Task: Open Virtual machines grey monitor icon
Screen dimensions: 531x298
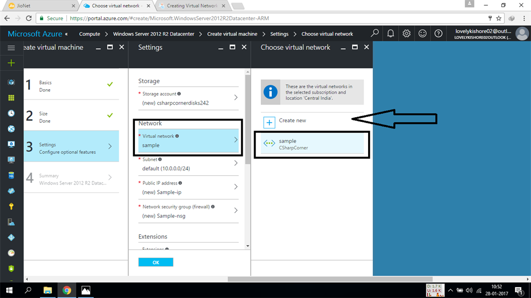Action: pyautogui.click(x=11, y=160)
